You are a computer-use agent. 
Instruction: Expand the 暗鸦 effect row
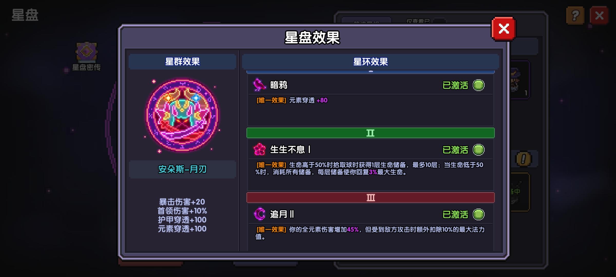click(370, 85)
